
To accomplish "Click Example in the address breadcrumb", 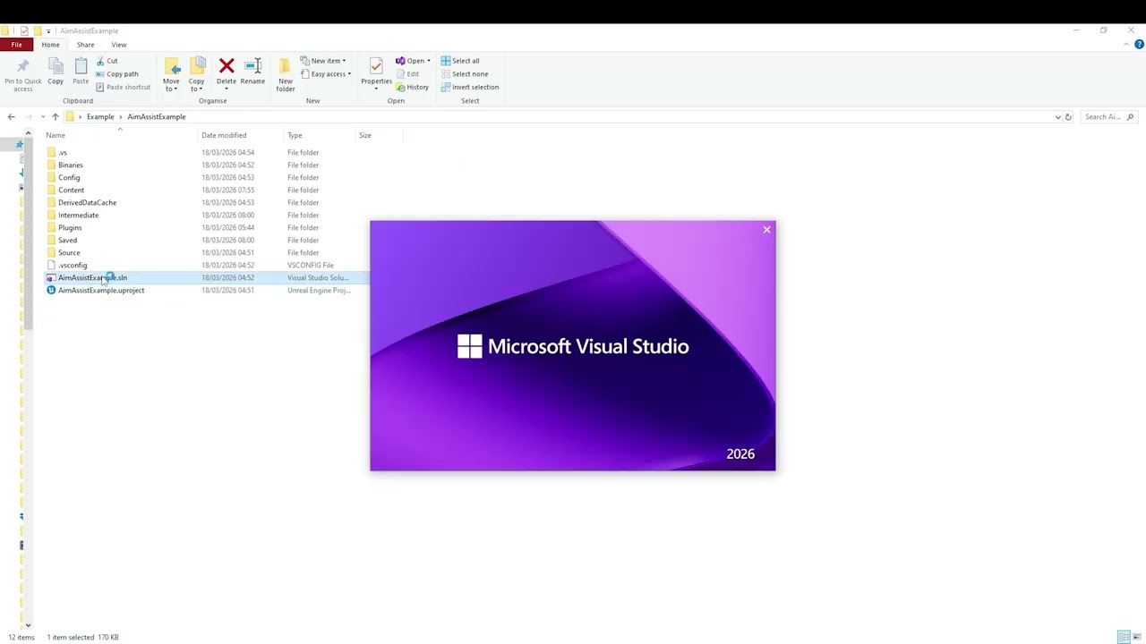I will [100, 117].
